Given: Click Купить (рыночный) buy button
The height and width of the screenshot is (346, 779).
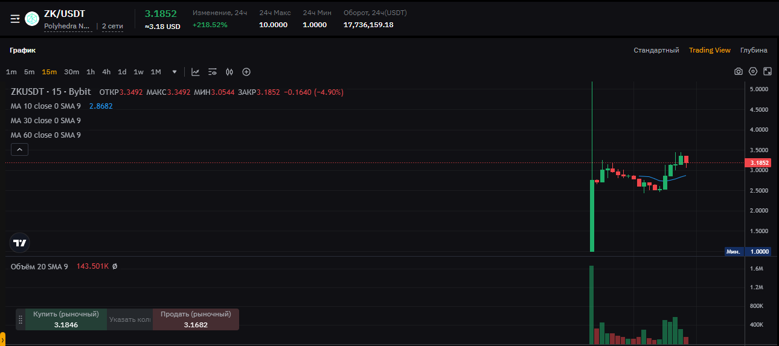Looking at the screenshot, I should [x=66, y=319].
